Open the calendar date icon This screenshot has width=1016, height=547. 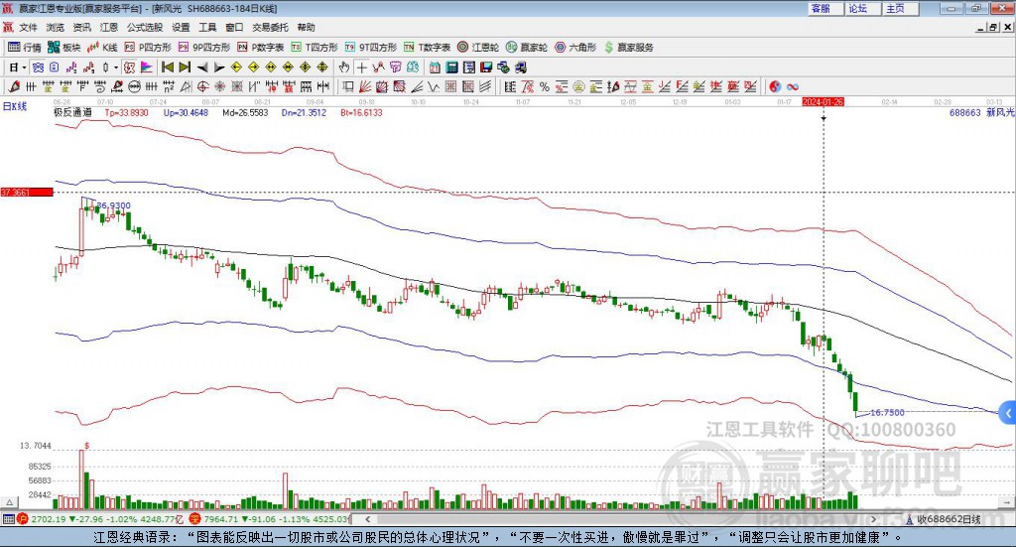tap(435, 68)
